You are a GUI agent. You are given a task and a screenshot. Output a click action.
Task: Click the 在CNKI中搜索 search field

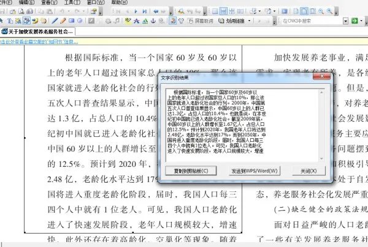point(312,21)
